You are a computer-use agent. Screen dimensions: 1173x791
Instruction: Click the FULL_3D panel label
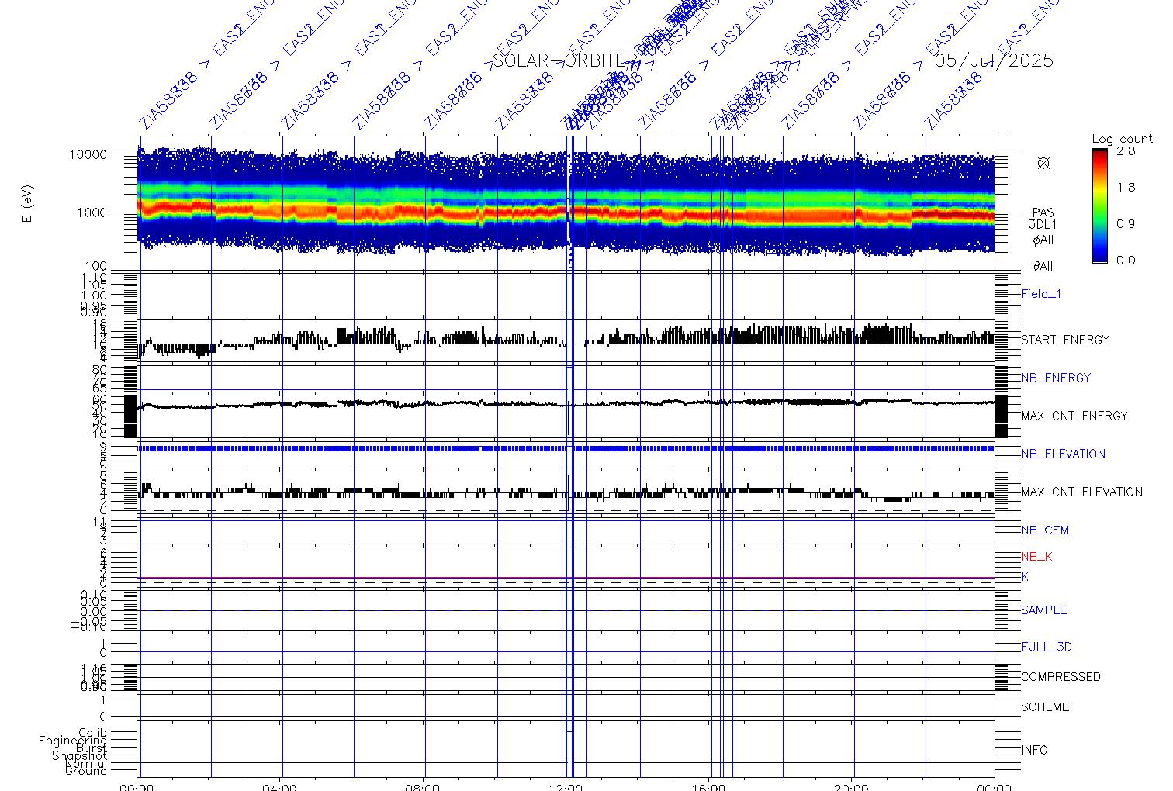[x=1047, y=647]
